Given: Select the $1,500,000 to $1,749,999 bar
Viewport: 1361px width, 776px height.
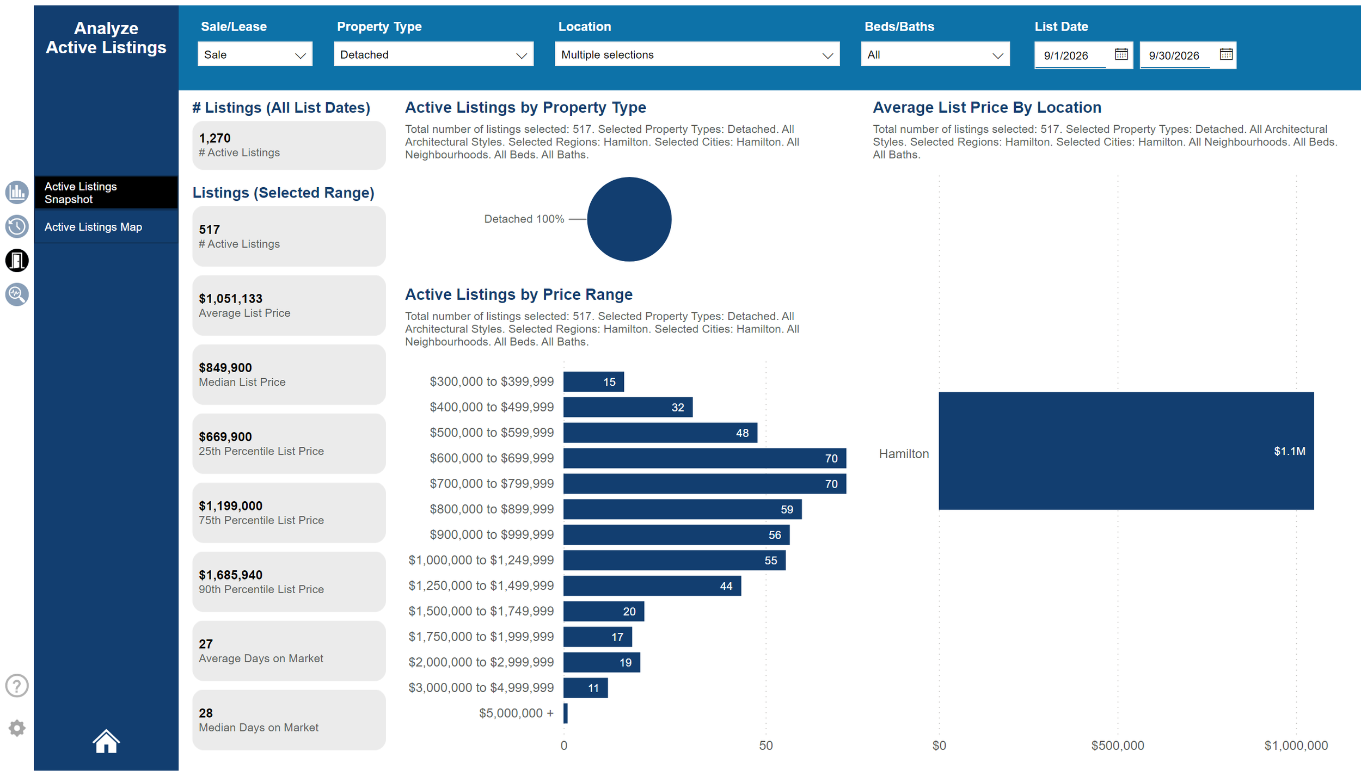Looking at the screenshot, I should click(604, 612).
